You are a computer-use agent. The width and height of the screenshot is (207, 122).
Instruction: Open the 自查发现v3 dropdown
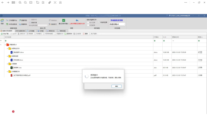[124, 24]
